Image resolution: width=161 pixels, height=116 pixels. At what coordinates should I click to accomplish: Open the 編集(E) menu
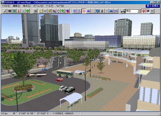16,6
